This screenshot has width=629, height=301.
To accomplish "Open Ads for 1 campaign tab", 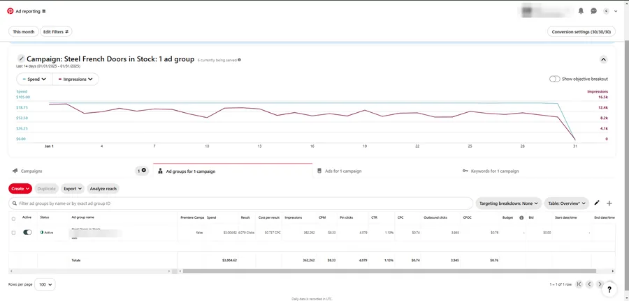I will pyautogui.click(x=343, y=171).
